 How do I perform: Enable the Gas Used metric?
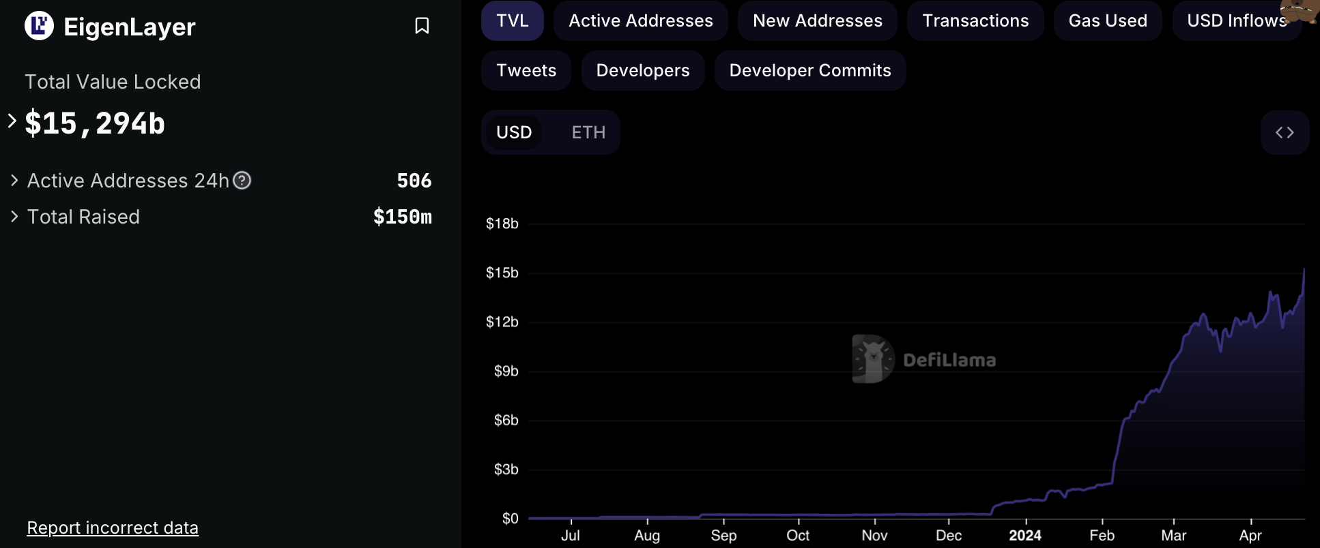(1107, 21)
